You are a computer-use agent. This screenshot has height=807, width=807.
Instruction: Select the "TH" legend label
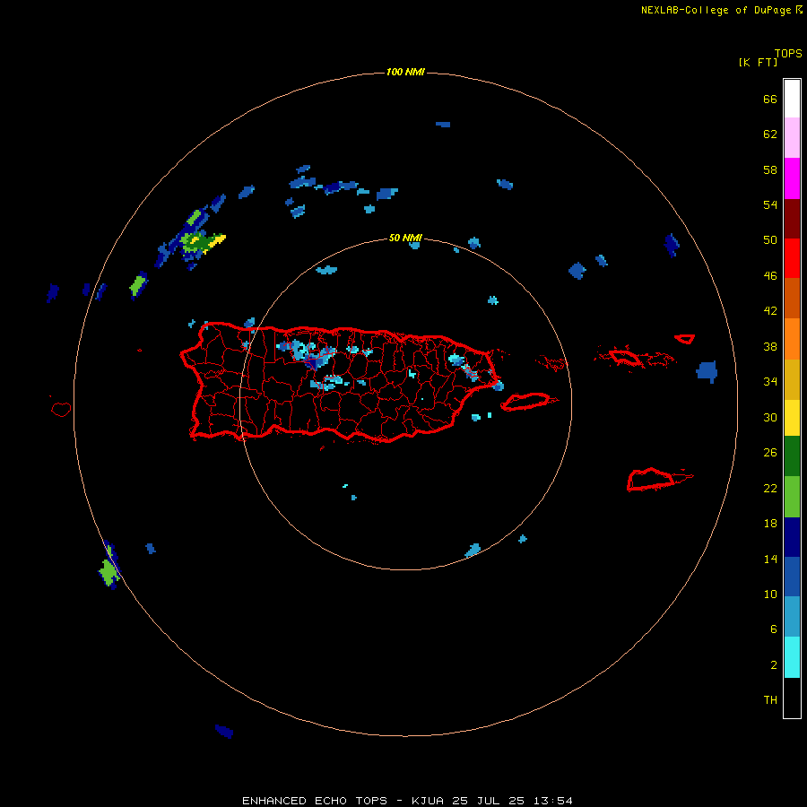pyautogui.click(x=770, y=699)
